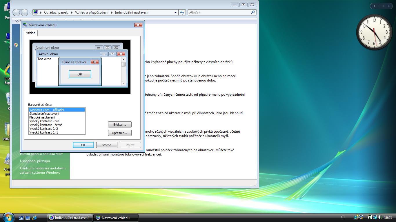This screenshot has width=396, height=222.
Task: Click the preview window scrollbar
Action: [123, 71]
